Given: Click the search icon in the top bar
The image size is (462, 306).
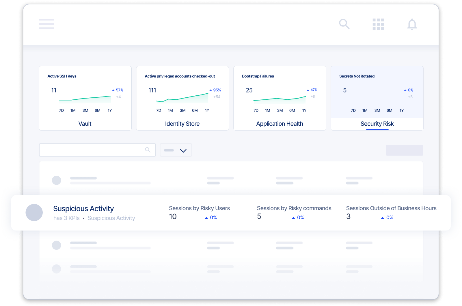Looking at the screenshot, I should [x=344, y=24].
